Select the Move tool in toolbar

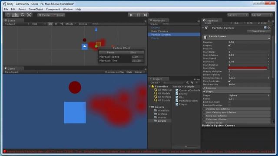[15, 15]
